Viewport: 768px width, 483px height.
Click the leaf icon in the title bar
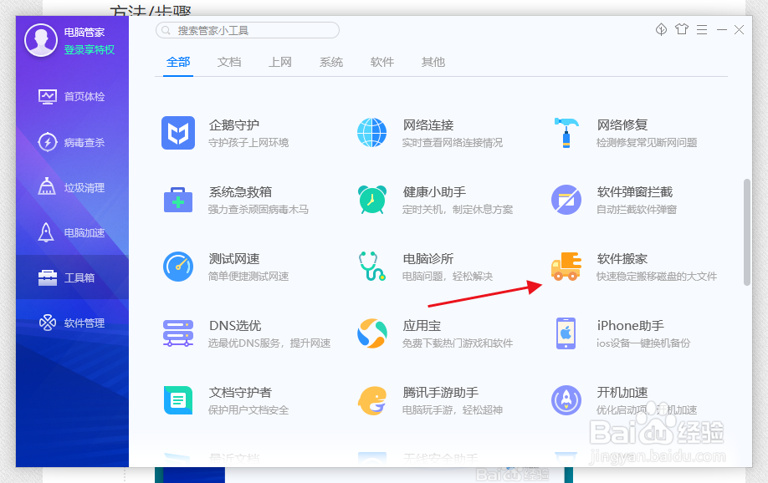[x=661, y=29]
